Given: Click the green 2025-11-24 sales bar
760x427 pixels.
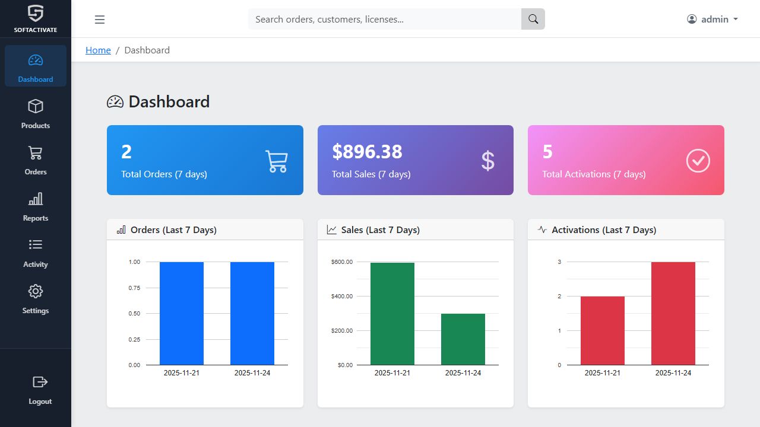Looking at the screenshot, I should [463, 339].
